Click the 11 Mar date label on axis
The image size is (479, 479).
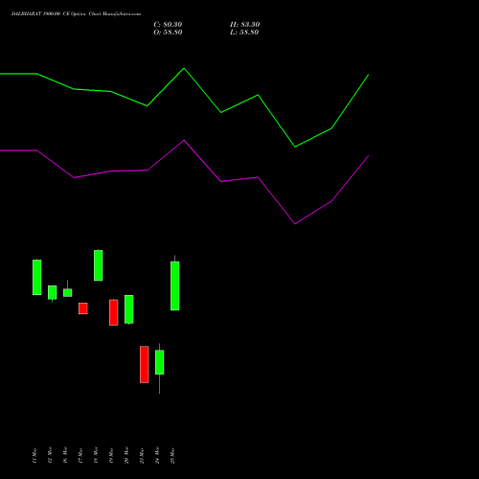[34, 456]
